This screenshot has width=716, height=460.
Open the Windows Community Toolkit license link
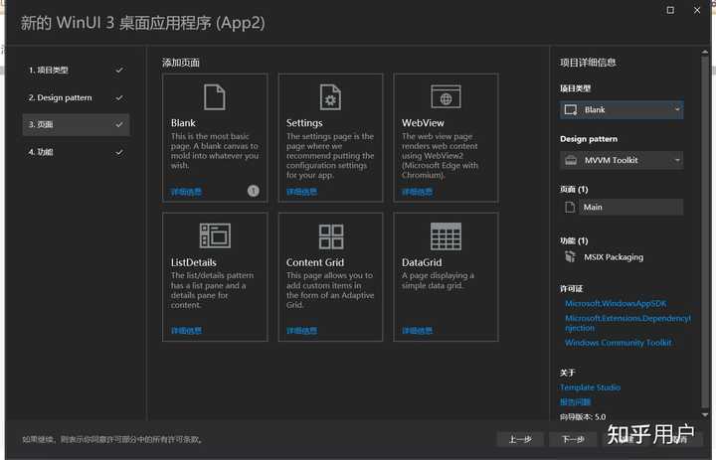(618, 343)
